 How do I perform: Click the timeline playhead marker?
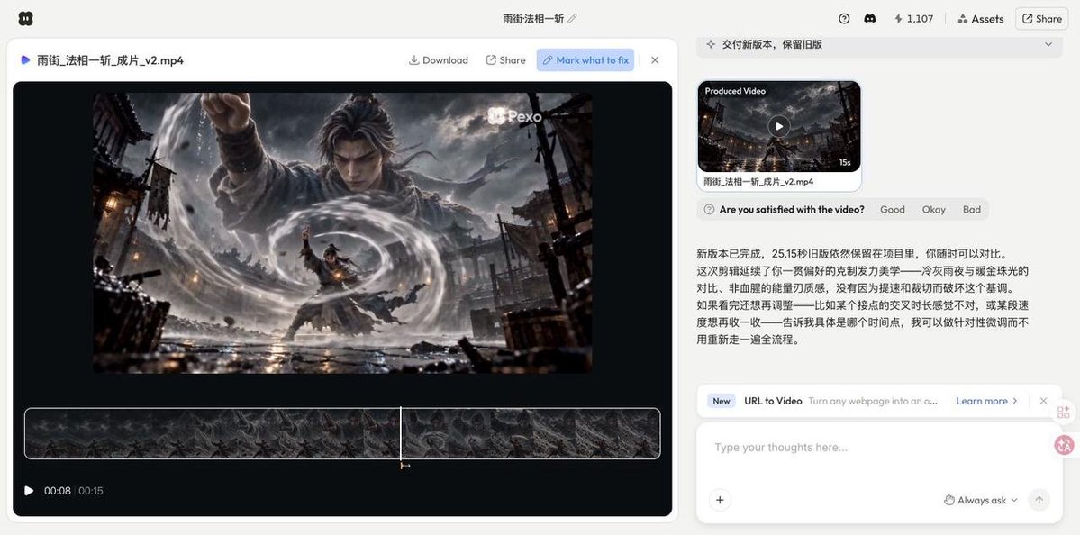tap(401, 433)
